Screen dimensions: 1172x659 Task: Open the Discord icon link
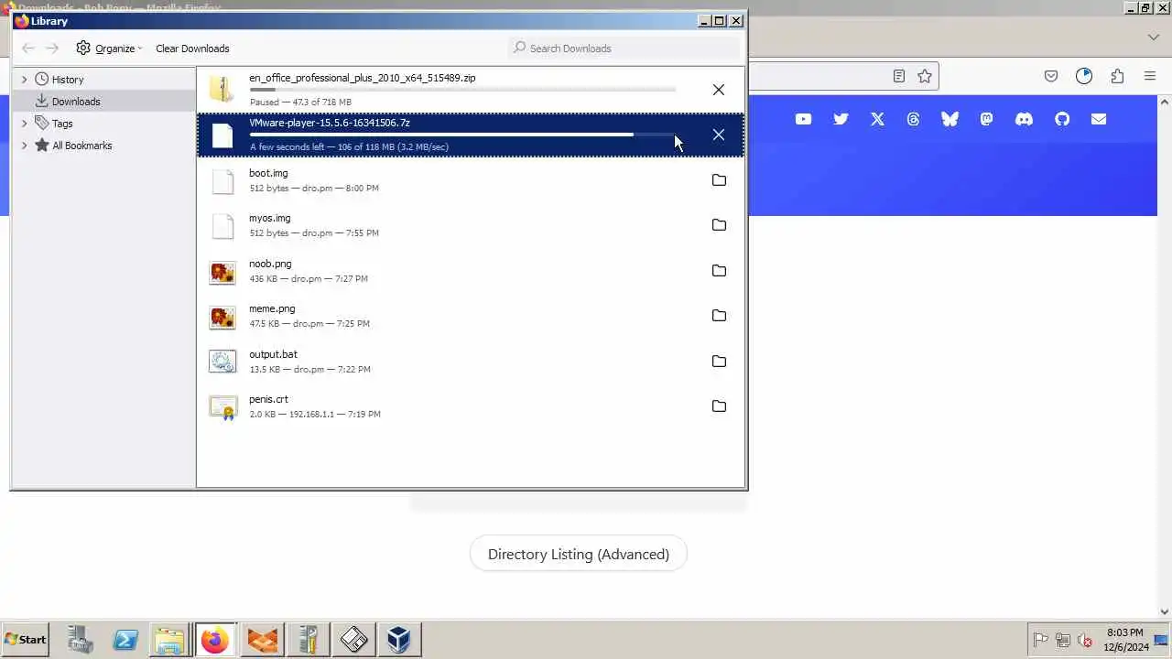pos(1024,119)
